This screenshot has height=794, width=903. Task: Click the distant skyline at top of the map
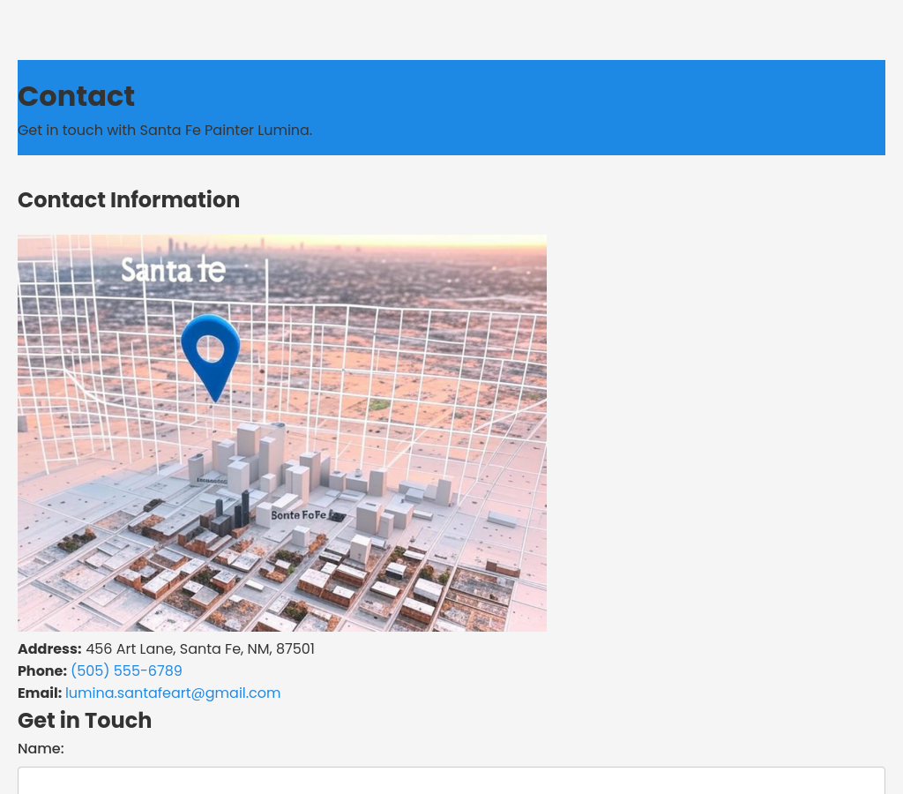coord(185,246)
